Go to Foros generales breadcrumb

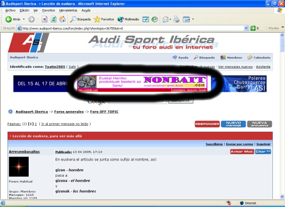[x=69, y=112]
